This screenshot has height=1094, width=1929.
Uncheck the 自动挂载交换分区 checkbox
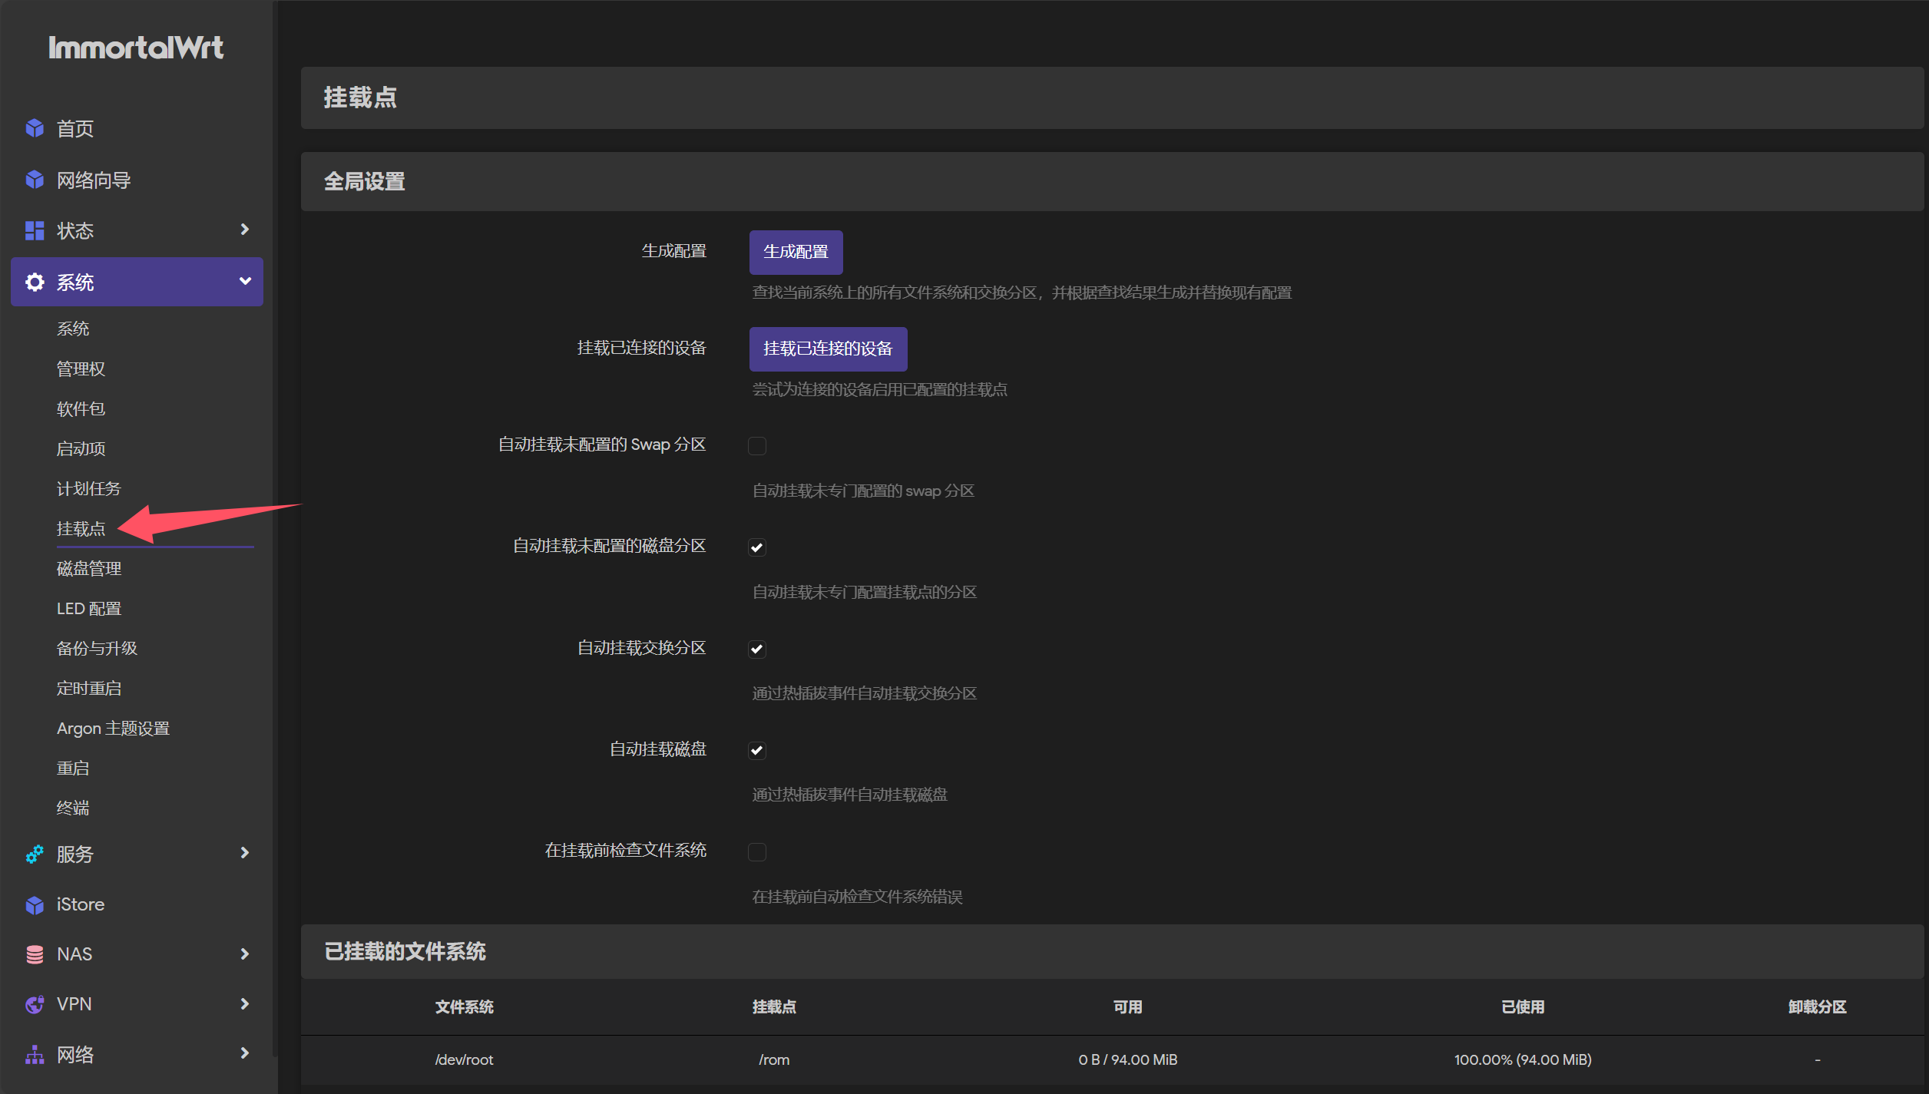coord(757,649)
